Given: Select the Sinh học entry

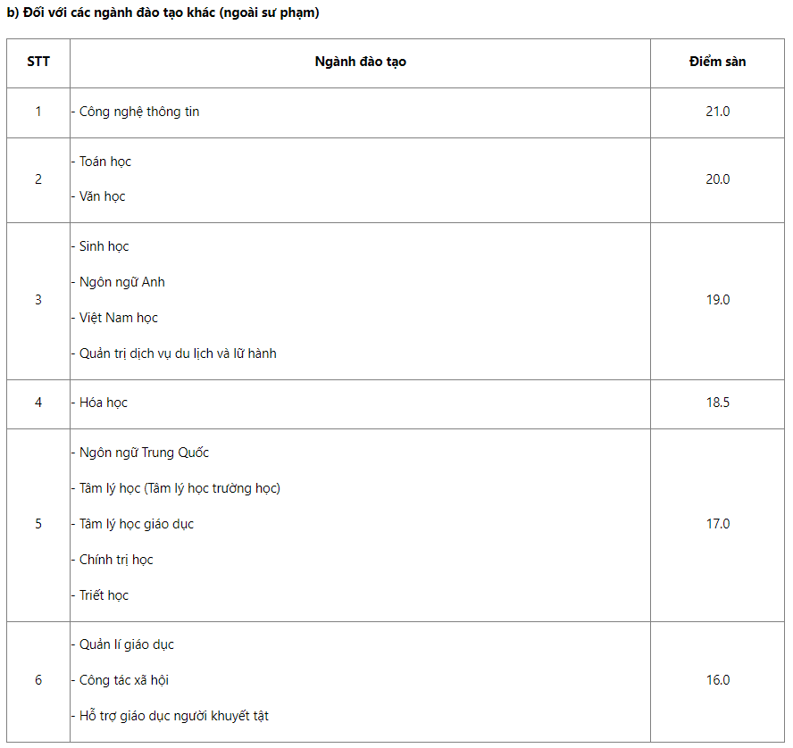Looking at the screenshot, I should pos(104,246).
